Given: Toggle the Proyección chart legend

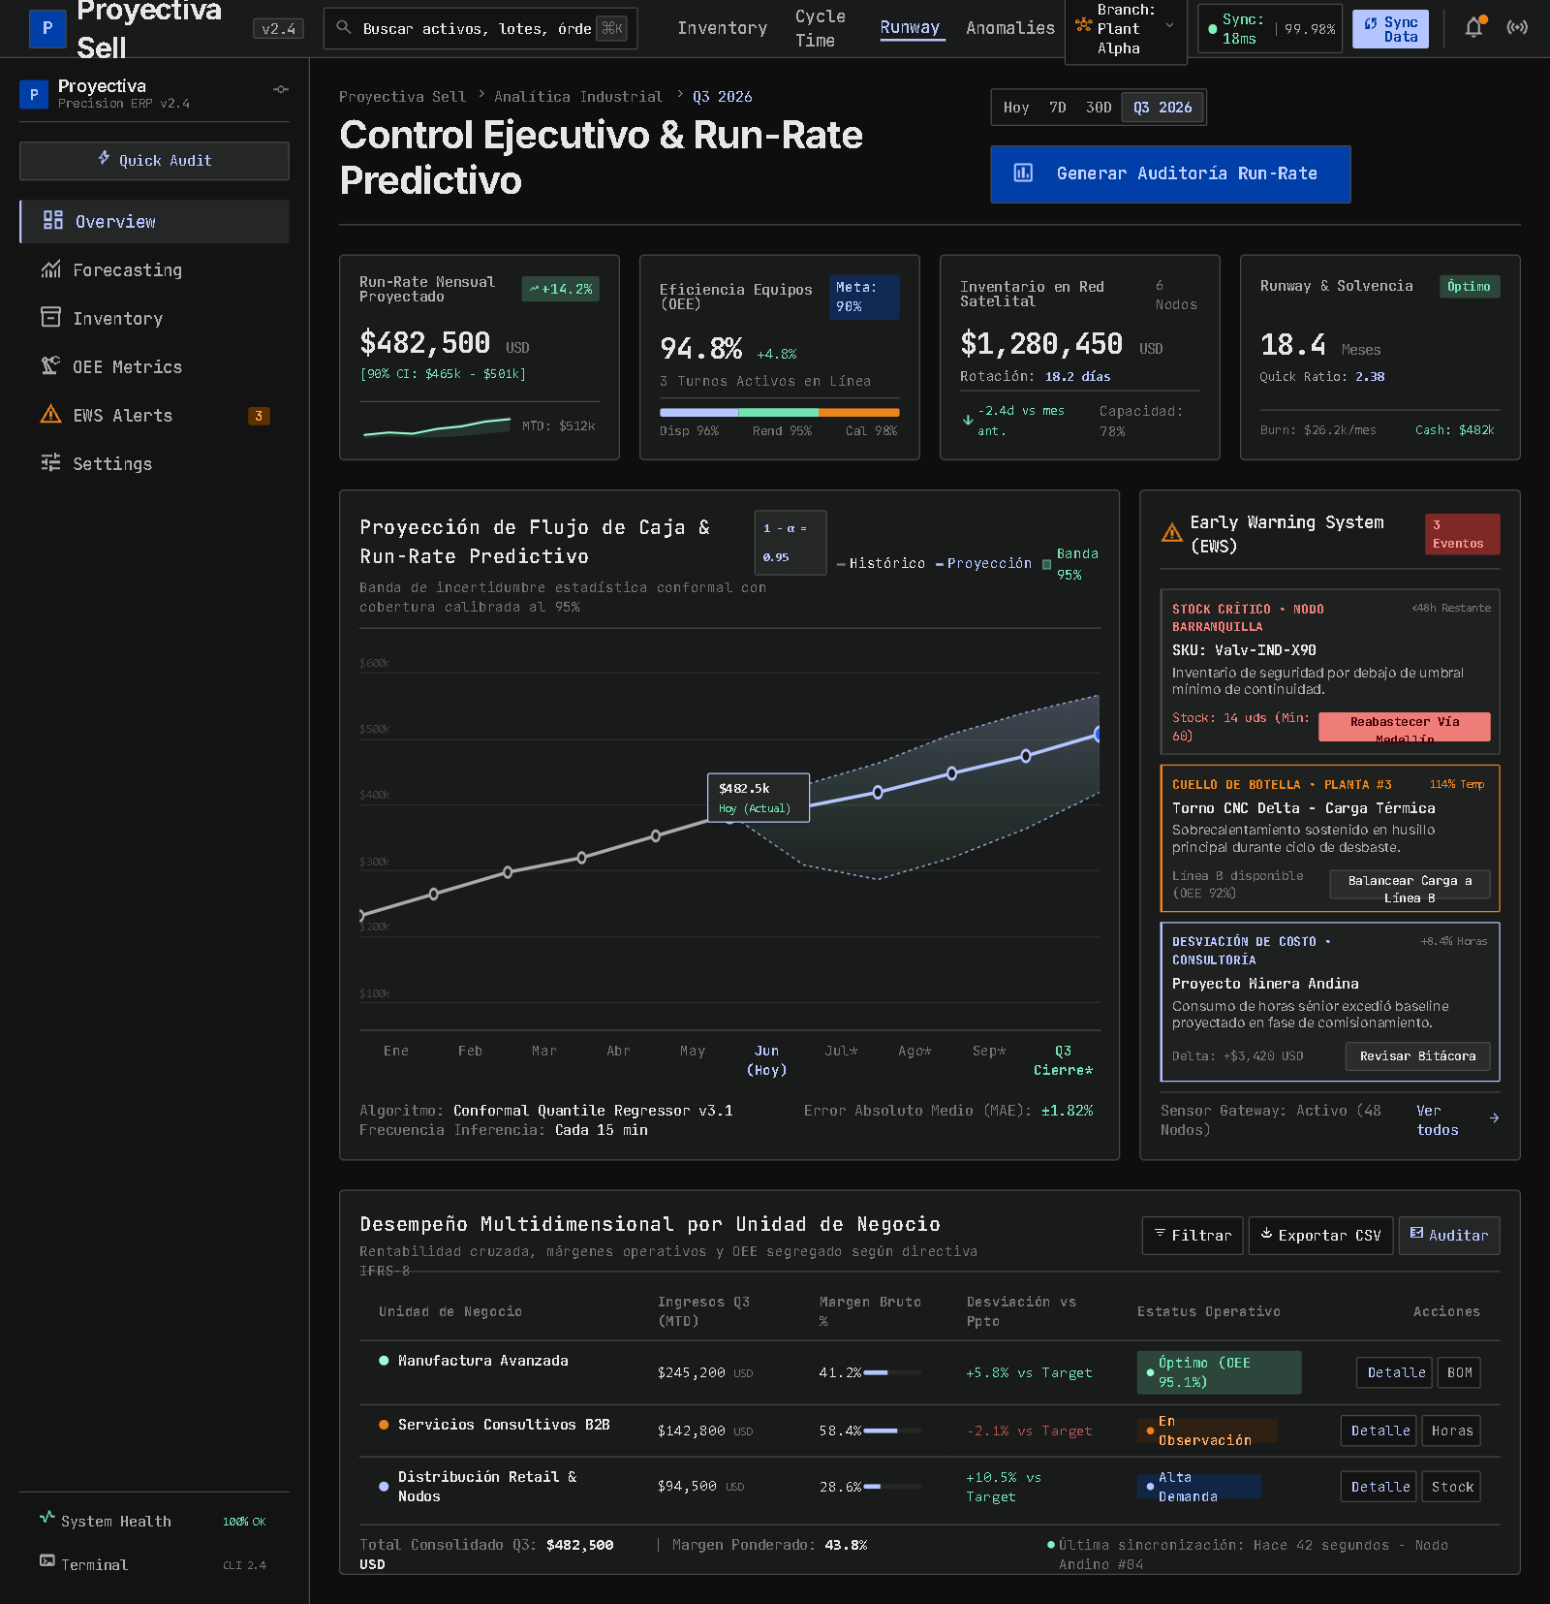Looking at the screenshot, I should 983,563.
